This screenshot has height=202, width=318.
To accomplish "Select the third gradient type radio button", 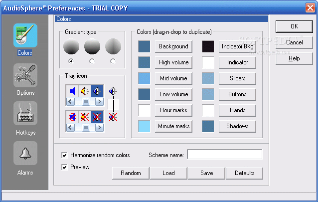I will (x=113, y=61).
